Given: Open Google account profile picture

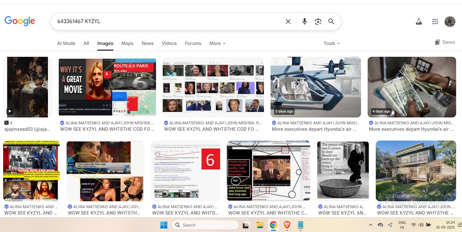Looking at the screenshot, I should (x=450, y=21).
